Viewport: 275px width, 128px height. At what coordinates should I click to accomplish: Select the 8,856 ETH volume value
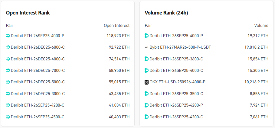coord(259,94)
